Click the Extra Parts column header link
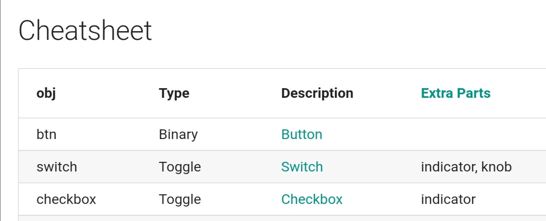The width and height of the screenshot is (546, 221). tap(455, 93)
